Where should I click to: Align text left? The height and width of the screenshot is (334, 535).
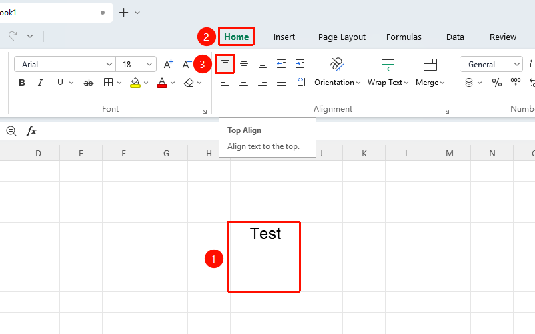[x=225, y=82]
